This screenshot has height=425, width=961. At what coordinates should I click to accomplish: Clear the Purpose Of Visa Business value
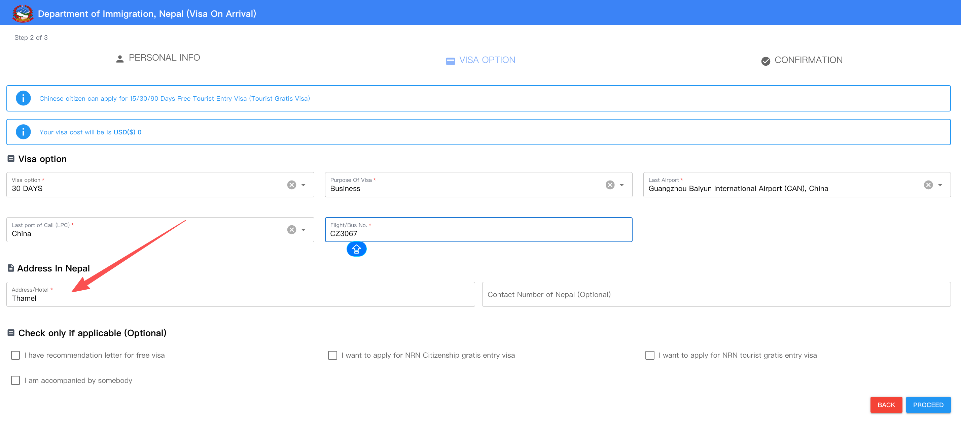610,185
